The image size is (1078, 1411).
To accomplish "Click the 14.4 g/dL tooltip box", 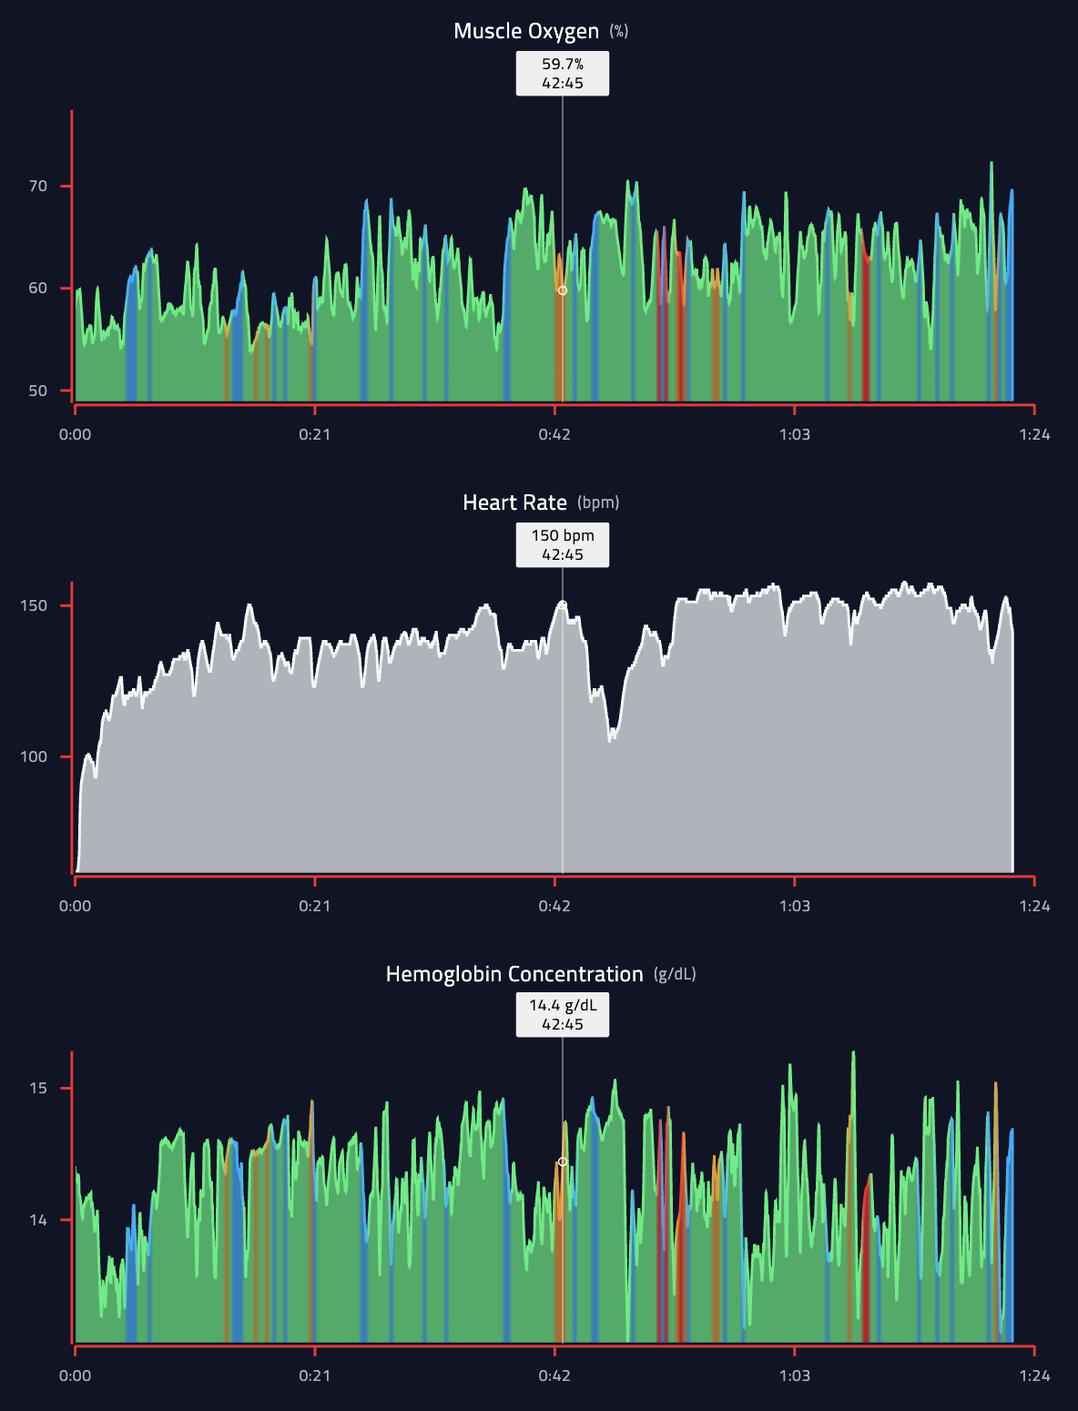I will [563, 1015].
